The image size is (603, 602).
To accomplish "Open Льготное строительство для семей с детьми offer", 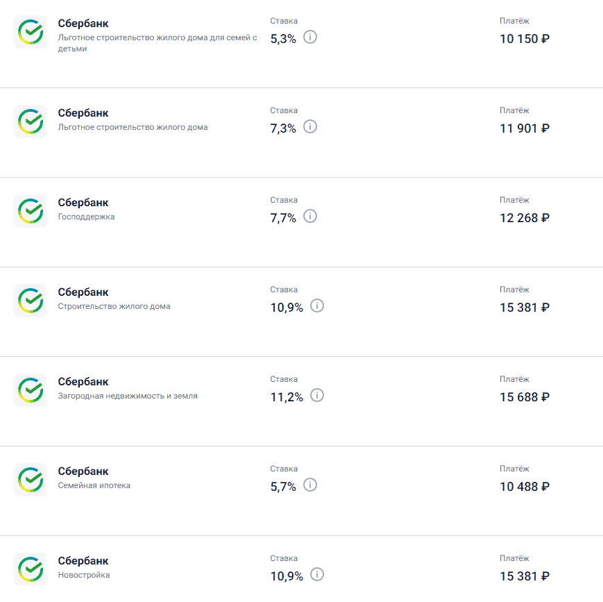I will [157, 43].
